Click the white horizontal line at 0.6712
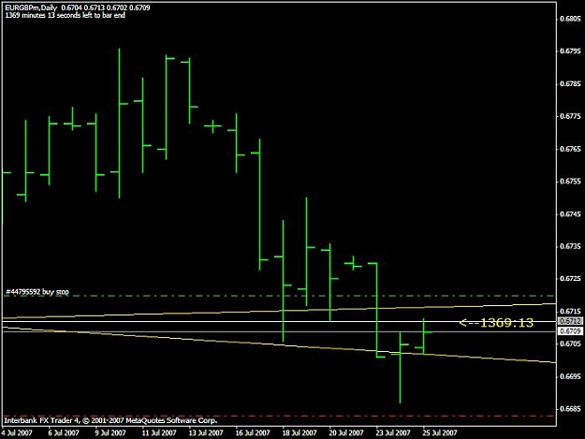 click(x=279, y=321)
